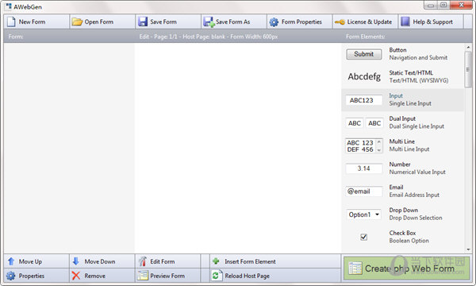
Task: Click the Reload Host Page refresh icon
Action: point(216,276)
